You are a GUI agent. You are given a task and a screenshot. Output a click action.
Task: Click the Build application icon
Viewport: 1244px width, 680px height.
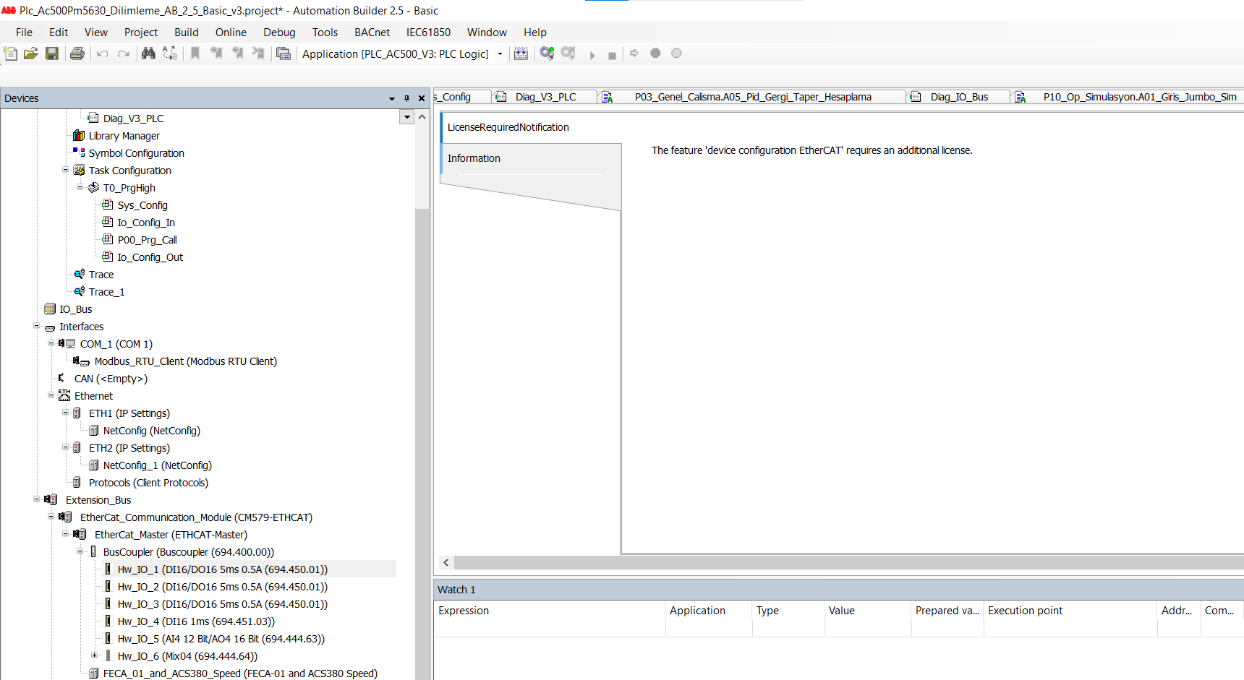pyautogui.click(x=521, y=53)
